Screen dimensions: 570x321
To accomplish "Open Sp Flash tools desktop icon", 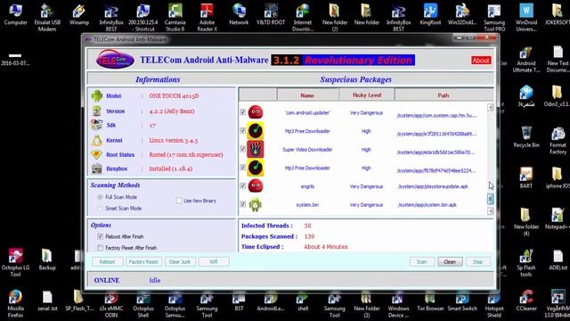I will 526,262.
